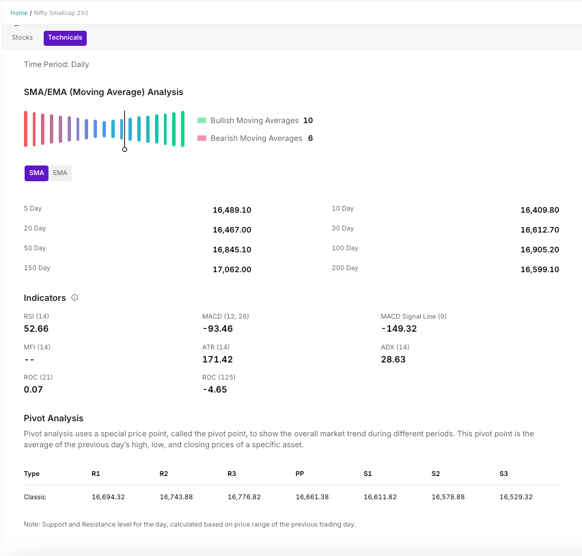The height and width of the screenshot is (556, 582).
Task: Select the Technicals tab
Action: tap(65, 38)
